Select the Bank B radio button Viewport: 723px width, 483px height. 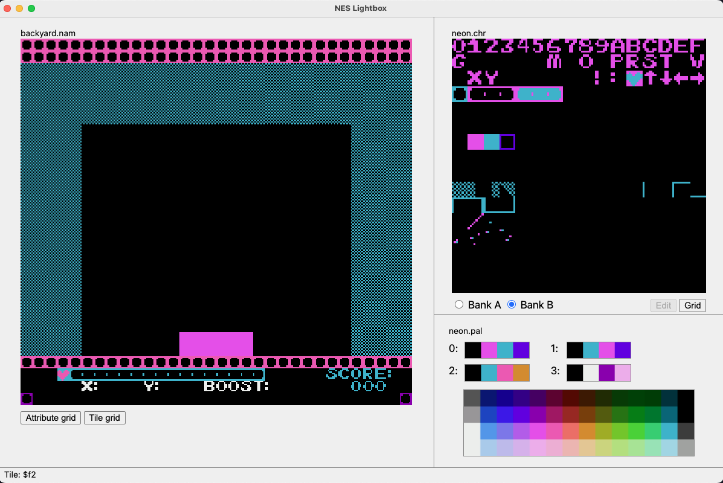(x=512, y=304)
